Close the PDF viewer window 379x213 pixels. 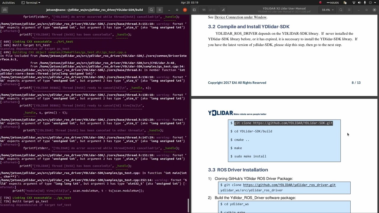pos(375,10)
